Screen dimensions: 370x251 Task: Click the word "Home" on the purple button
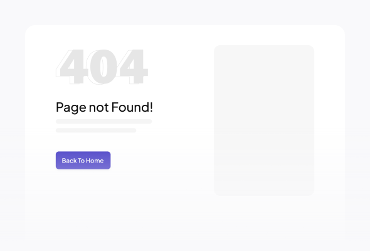tap(95, 161)
